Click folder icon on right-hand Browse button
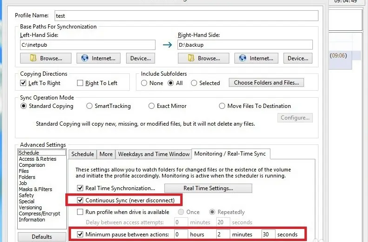Screen dimensions: 368x242 tap(191, 58)
